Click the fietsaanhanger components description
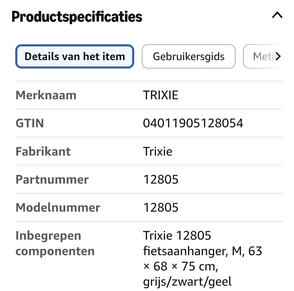 [x=185, y=251]
